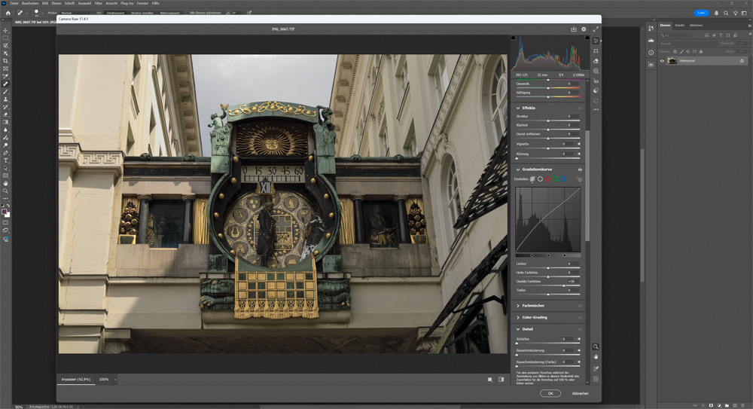This screenshot has height=409, width=753.
Task: Select the Move tool in Photoshop toolbar
Action: (6, 30)
